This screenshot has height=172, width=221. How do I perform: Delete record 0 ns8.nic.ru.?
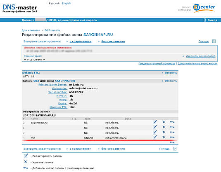click(x=164, y=122)
